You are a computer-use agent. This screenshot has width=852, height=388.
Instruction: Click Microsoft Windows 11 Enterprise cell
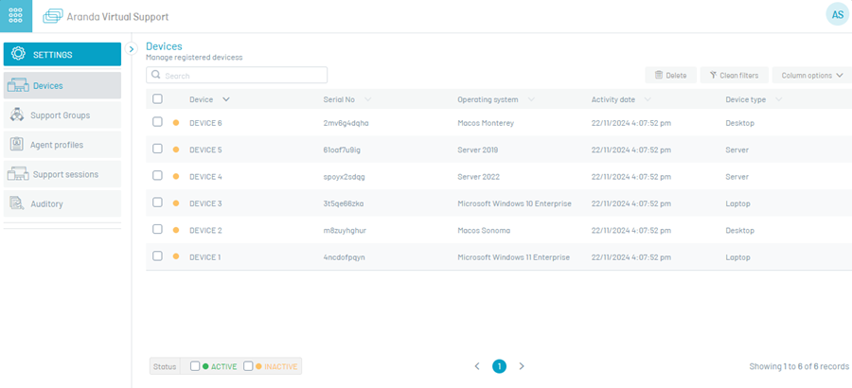point(513,257)
